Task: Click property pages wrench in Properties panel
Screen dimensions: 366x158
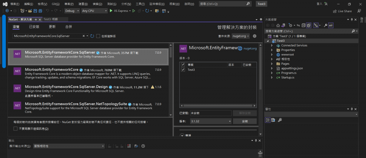Action: [x=280, y=120]
